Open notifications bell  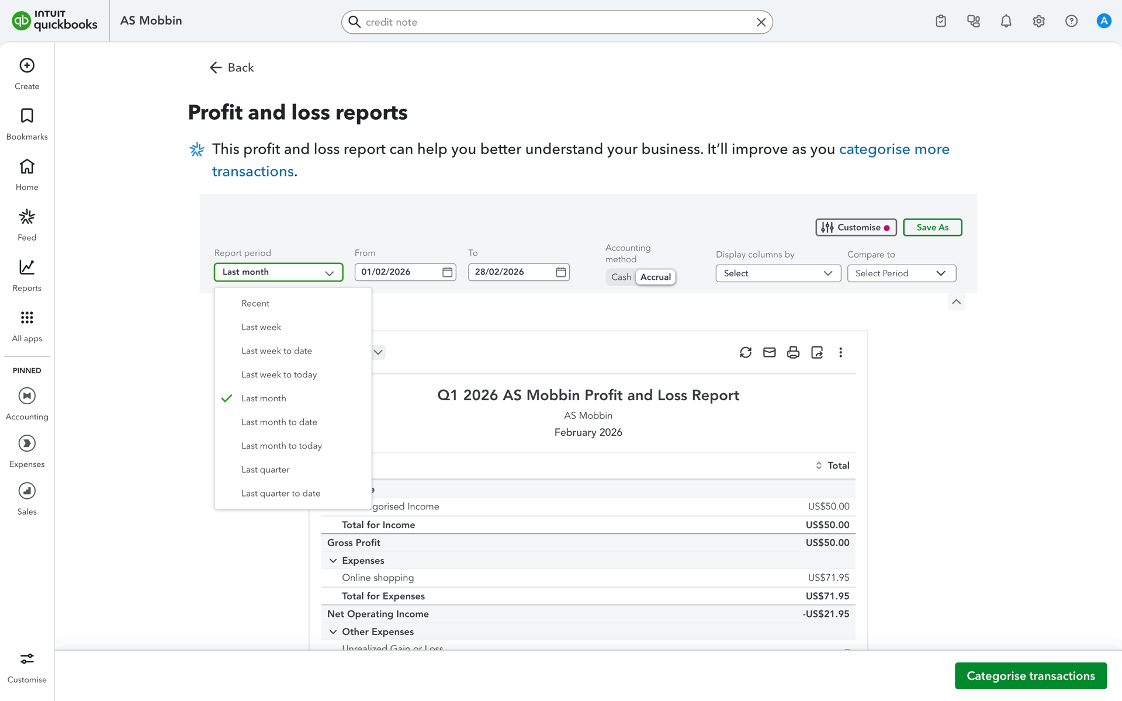[1006, 21]
